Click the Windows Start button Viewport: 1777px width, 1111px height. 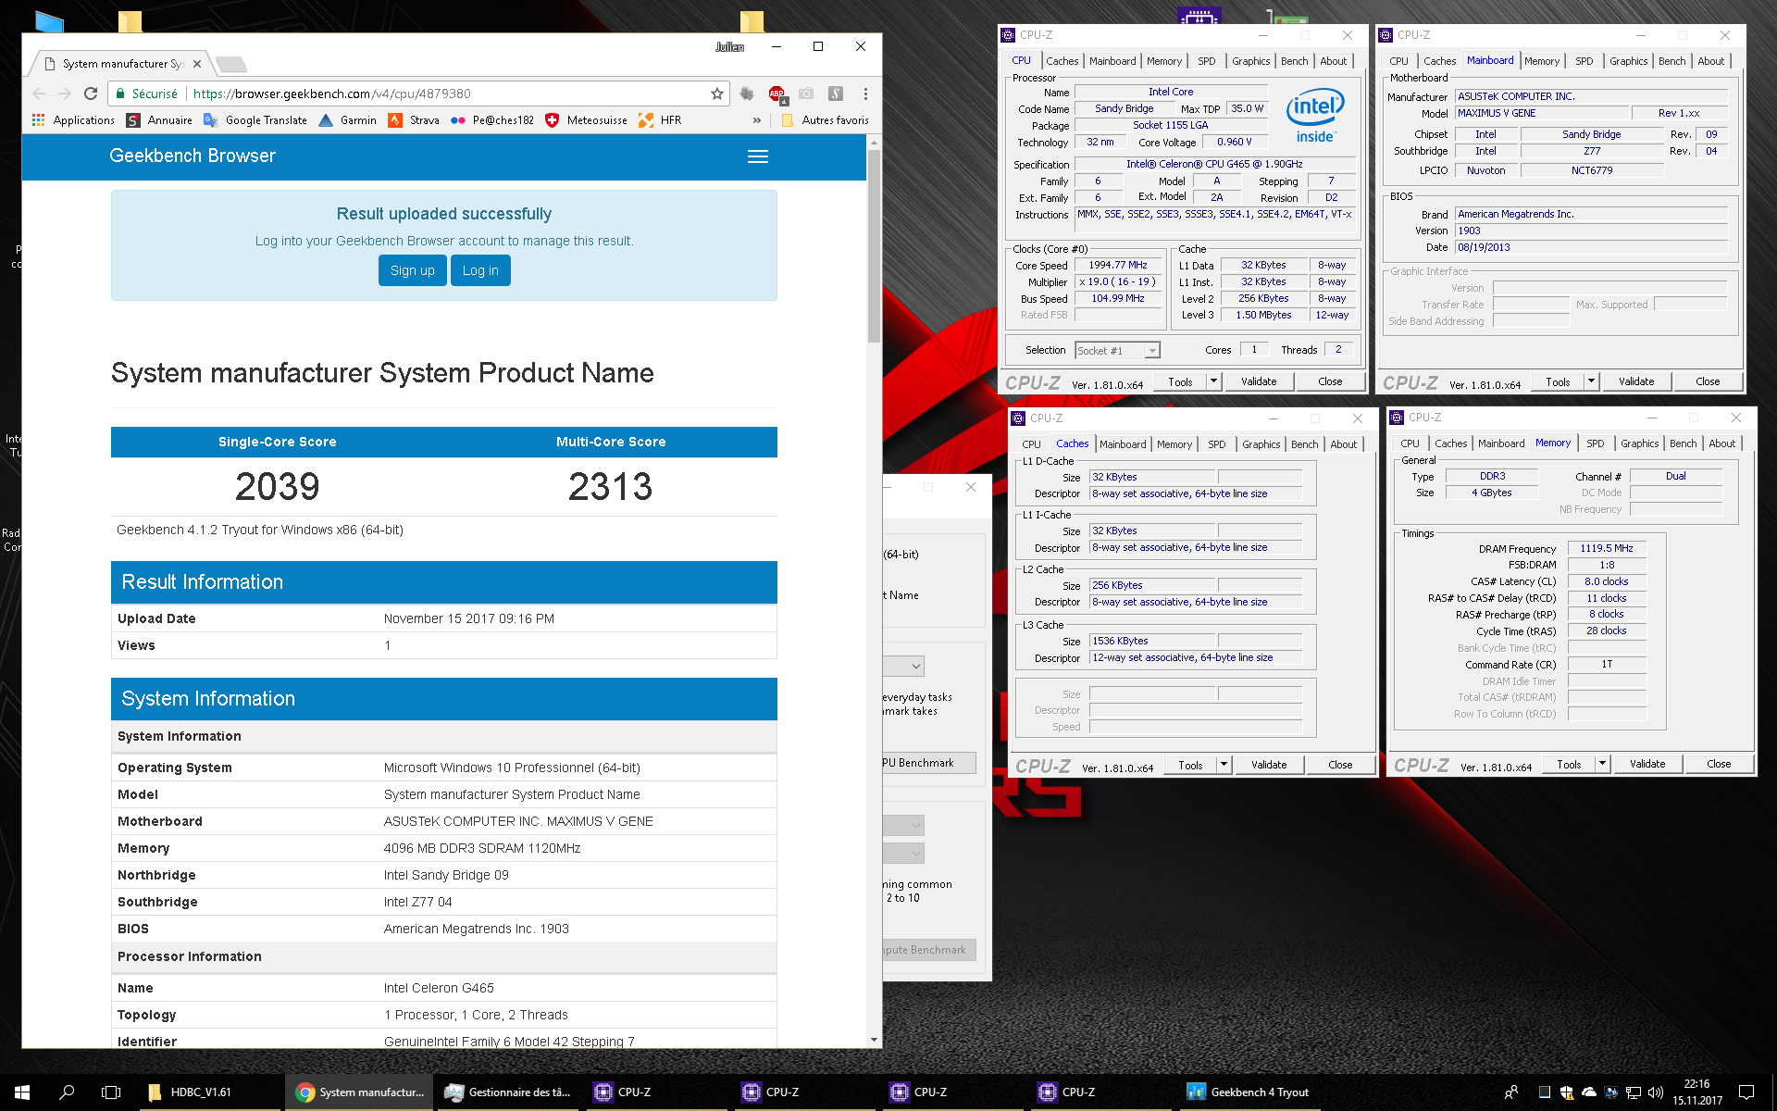pos(22,1092)
